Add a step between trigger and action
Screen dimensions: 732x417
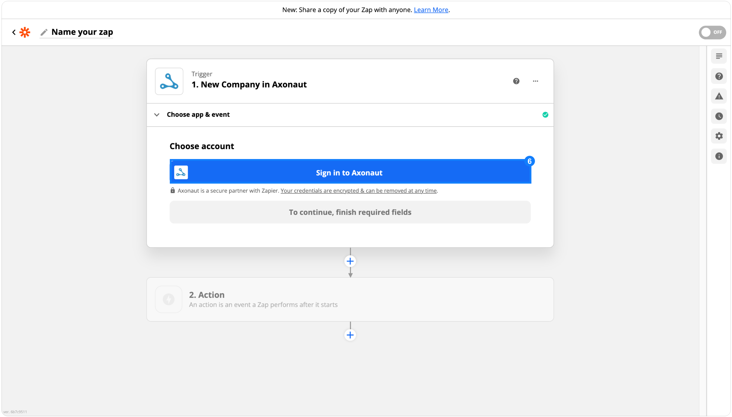coord(350,261)
